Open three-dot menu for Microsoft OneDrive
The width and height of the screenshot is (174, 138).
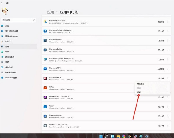[168, 22]
